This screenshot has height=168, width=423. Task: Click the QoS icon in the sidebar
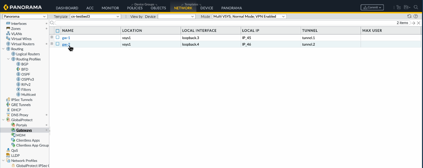(8, 150)
